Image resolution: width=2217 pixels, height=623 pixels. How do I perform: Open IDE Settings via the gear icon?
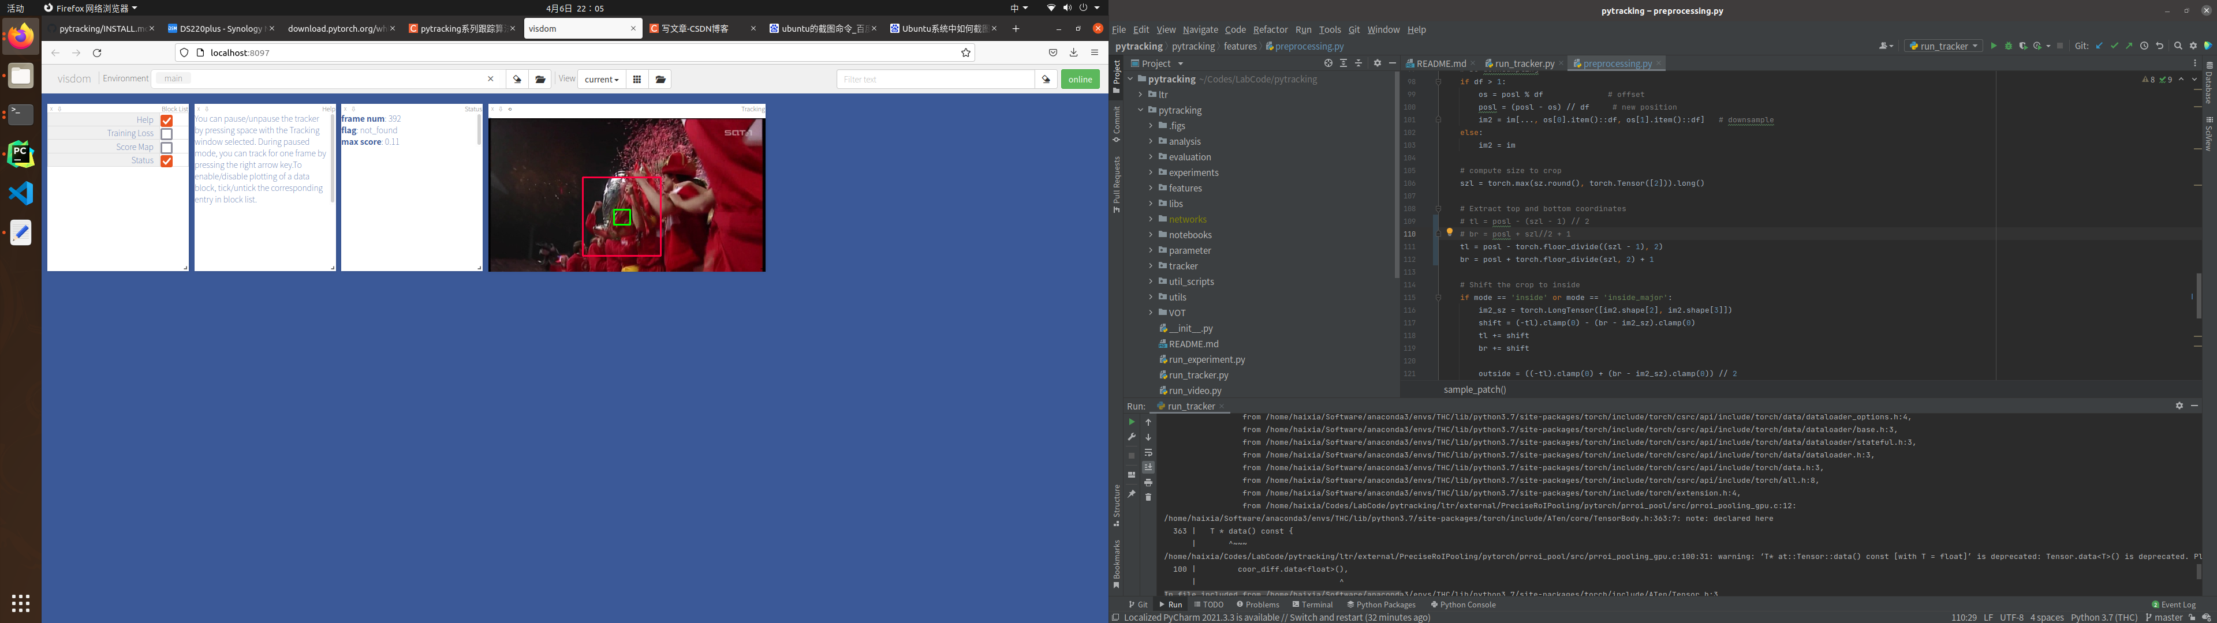2194,46
